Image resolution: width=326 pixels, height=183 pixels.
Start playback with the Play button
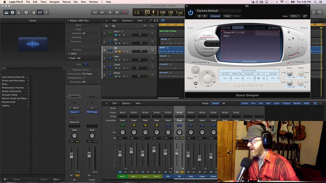point(117,12)
